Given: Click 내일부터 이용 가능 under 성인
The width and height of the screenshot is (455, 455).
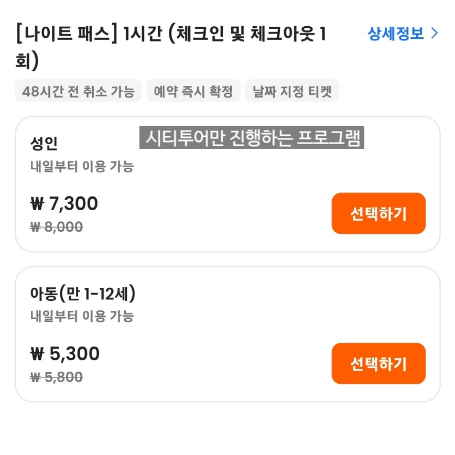Looking at the screenshot, I should pos(82,167).
